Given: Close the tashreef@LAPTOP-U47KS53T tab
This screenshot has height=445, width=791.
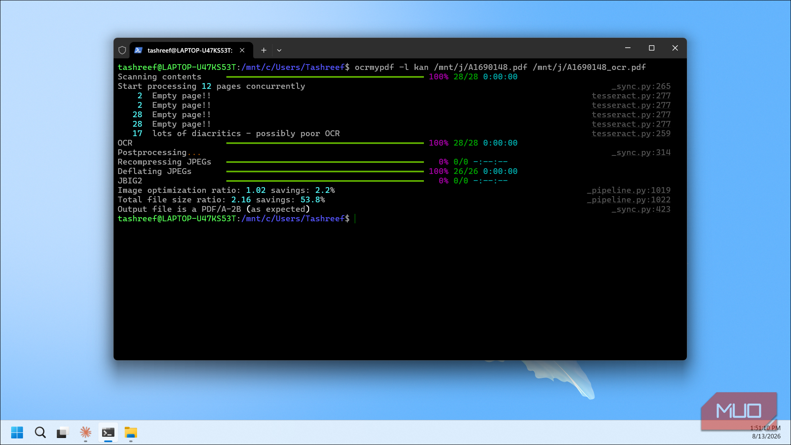Looking at the screenshot, I should (242, 50).
